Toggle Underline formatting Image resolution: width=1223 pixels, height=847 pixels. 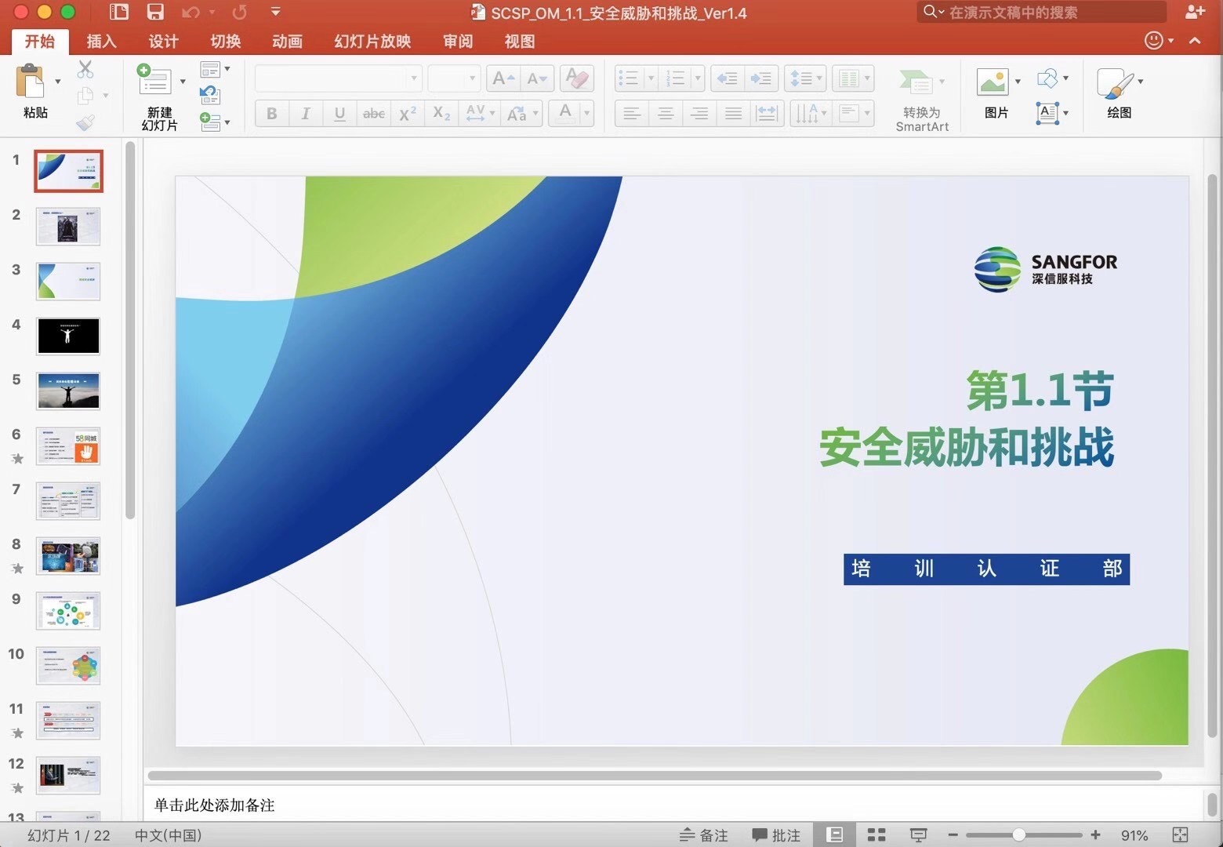pyautogui.click(x=339, y=114)
